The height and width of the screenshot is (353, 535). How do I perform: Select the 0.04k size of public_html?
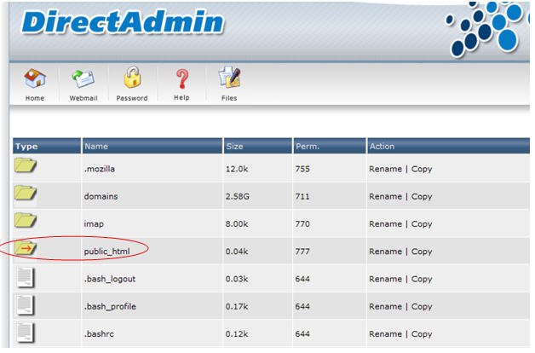click(x=237, y=252)
